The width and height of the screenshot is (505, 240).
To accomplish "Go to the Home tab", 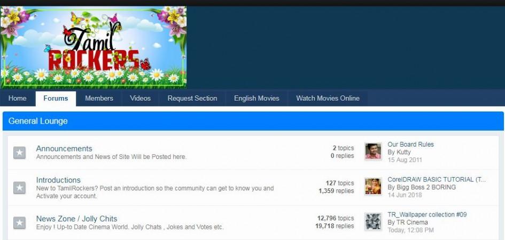I will tap(18, 98).
